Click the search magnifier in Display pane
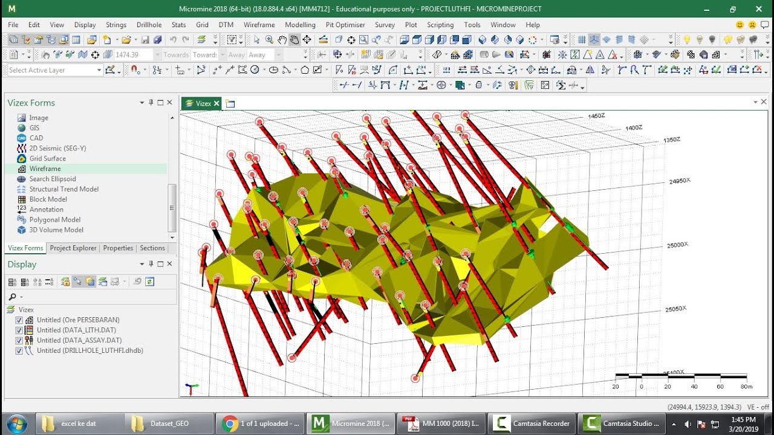 coord(11,297)
